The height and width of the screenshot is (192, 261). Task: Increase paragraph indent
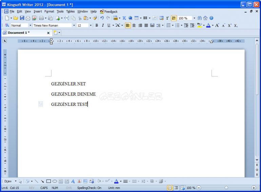tap(192, 25)
